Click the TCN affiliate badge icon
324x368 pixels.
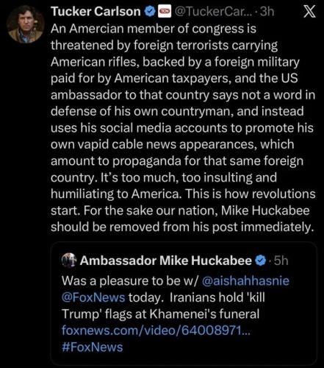coord(165,12)
